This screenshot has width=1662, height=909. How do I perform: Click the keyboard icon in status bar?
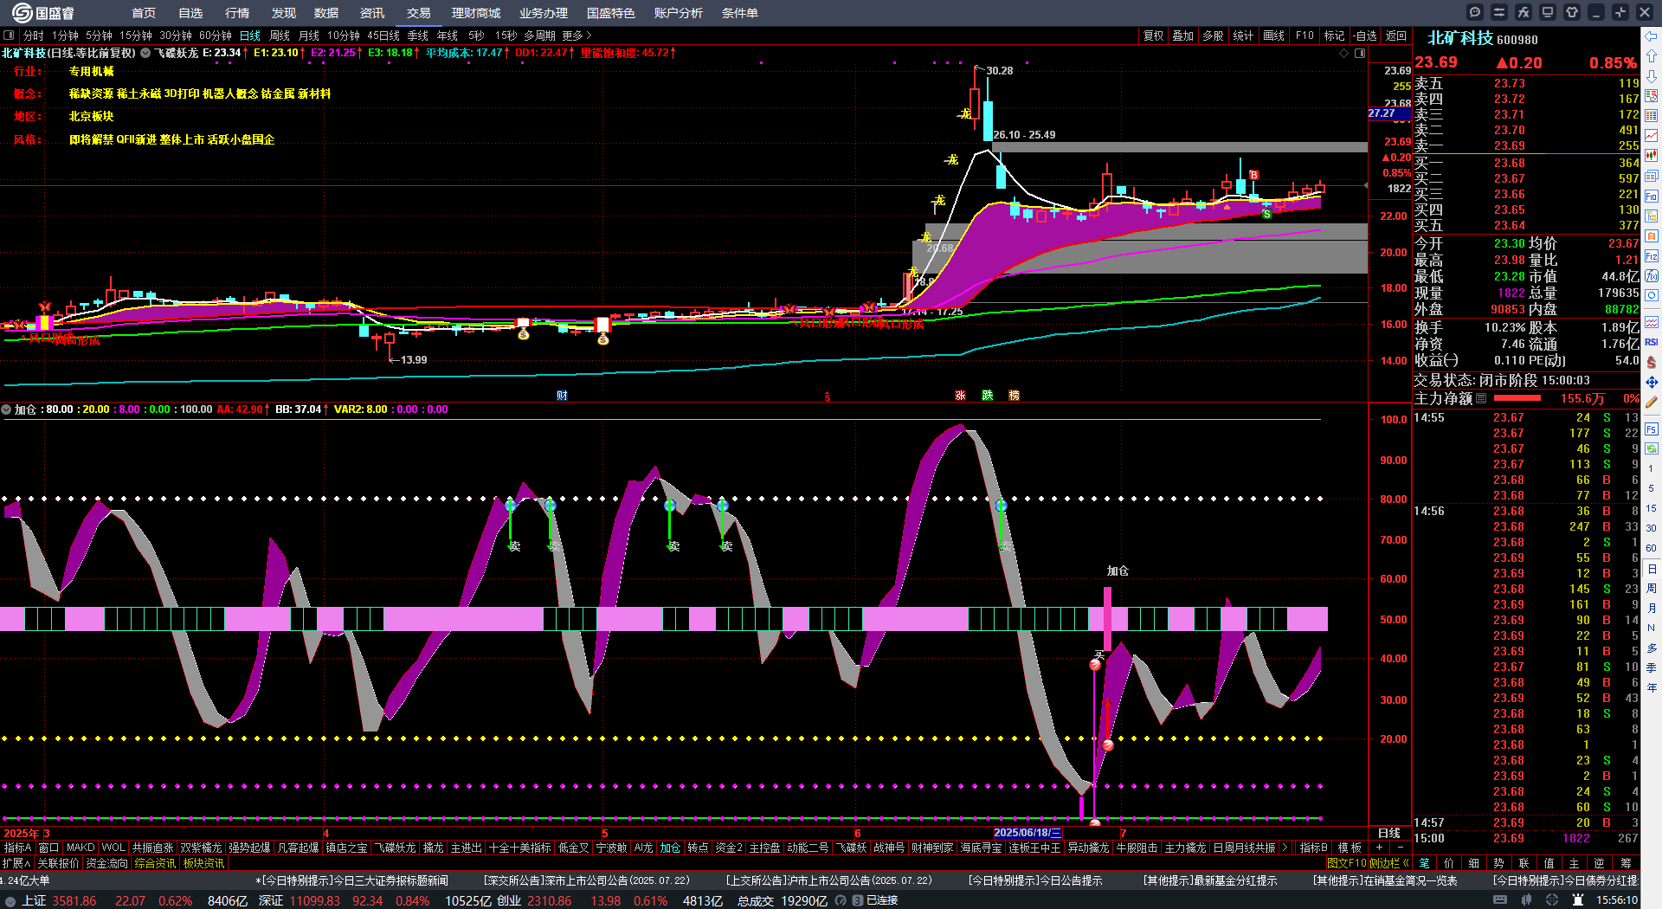click(1500, 900)
